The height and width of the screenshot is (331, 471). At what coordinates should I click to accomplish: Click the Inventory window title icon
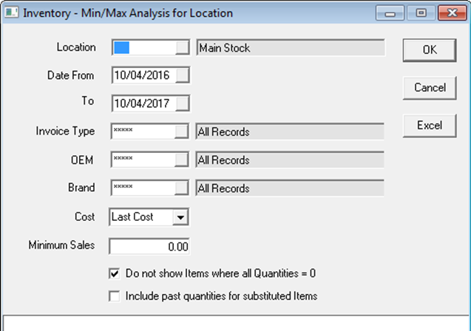[x=12, y=13]
